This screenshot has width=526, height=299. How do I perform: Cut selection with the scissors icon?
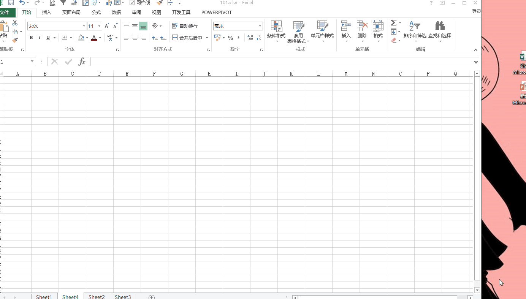15,23
